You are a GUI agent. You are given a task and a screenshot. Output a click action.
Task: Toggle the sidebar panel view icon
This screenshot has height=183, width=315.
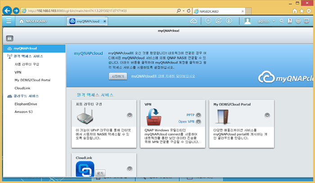[9, 38]
